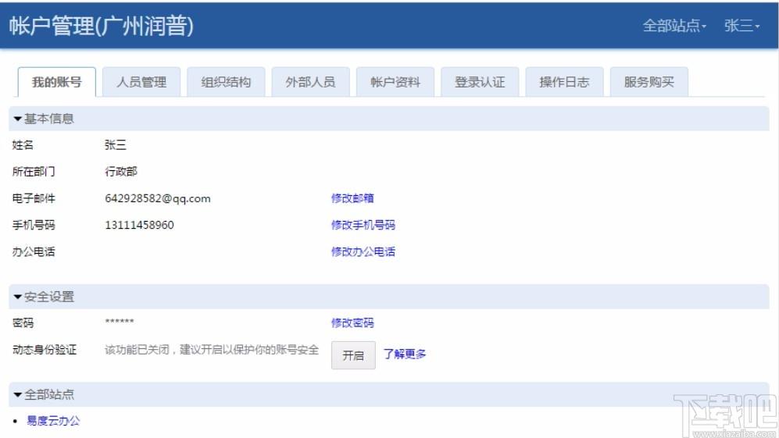Open the 组织结构 tab
779x438 pixels.
[226, 82]
